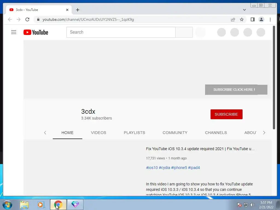Open the volume speaker tray icon
Screen dimensions: 280x210
point(252,205)
